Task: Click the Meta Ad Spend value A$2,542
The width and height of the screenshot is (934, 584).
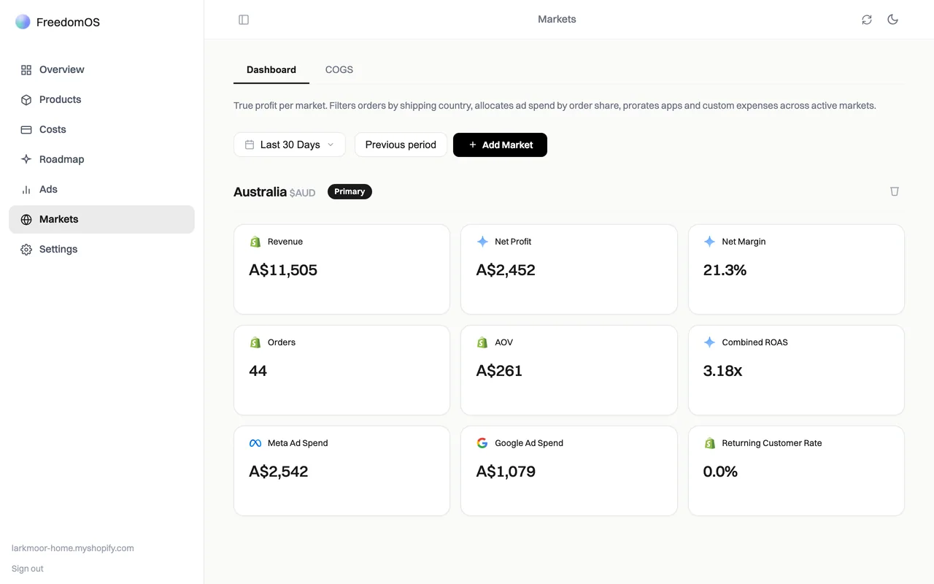Action: [279, 472]
